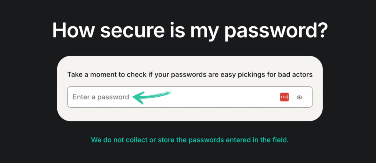Click the words "in the field." in the disclaimer

pyautogui.click(x=272, y=140)
